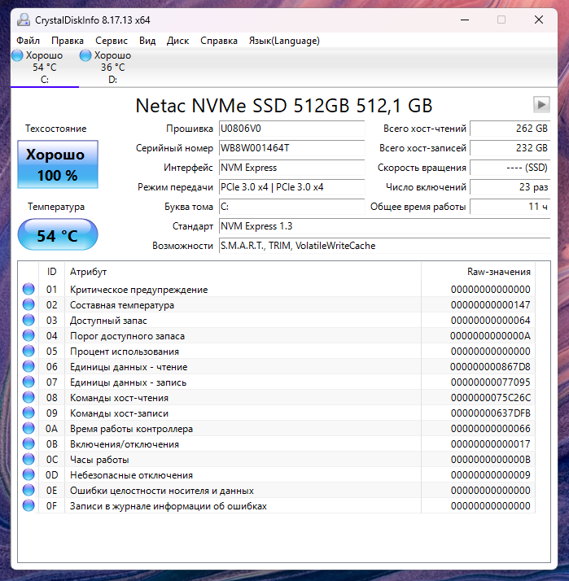Select raw value 000000075C26C
569x581 pixels.
[491, 398]
